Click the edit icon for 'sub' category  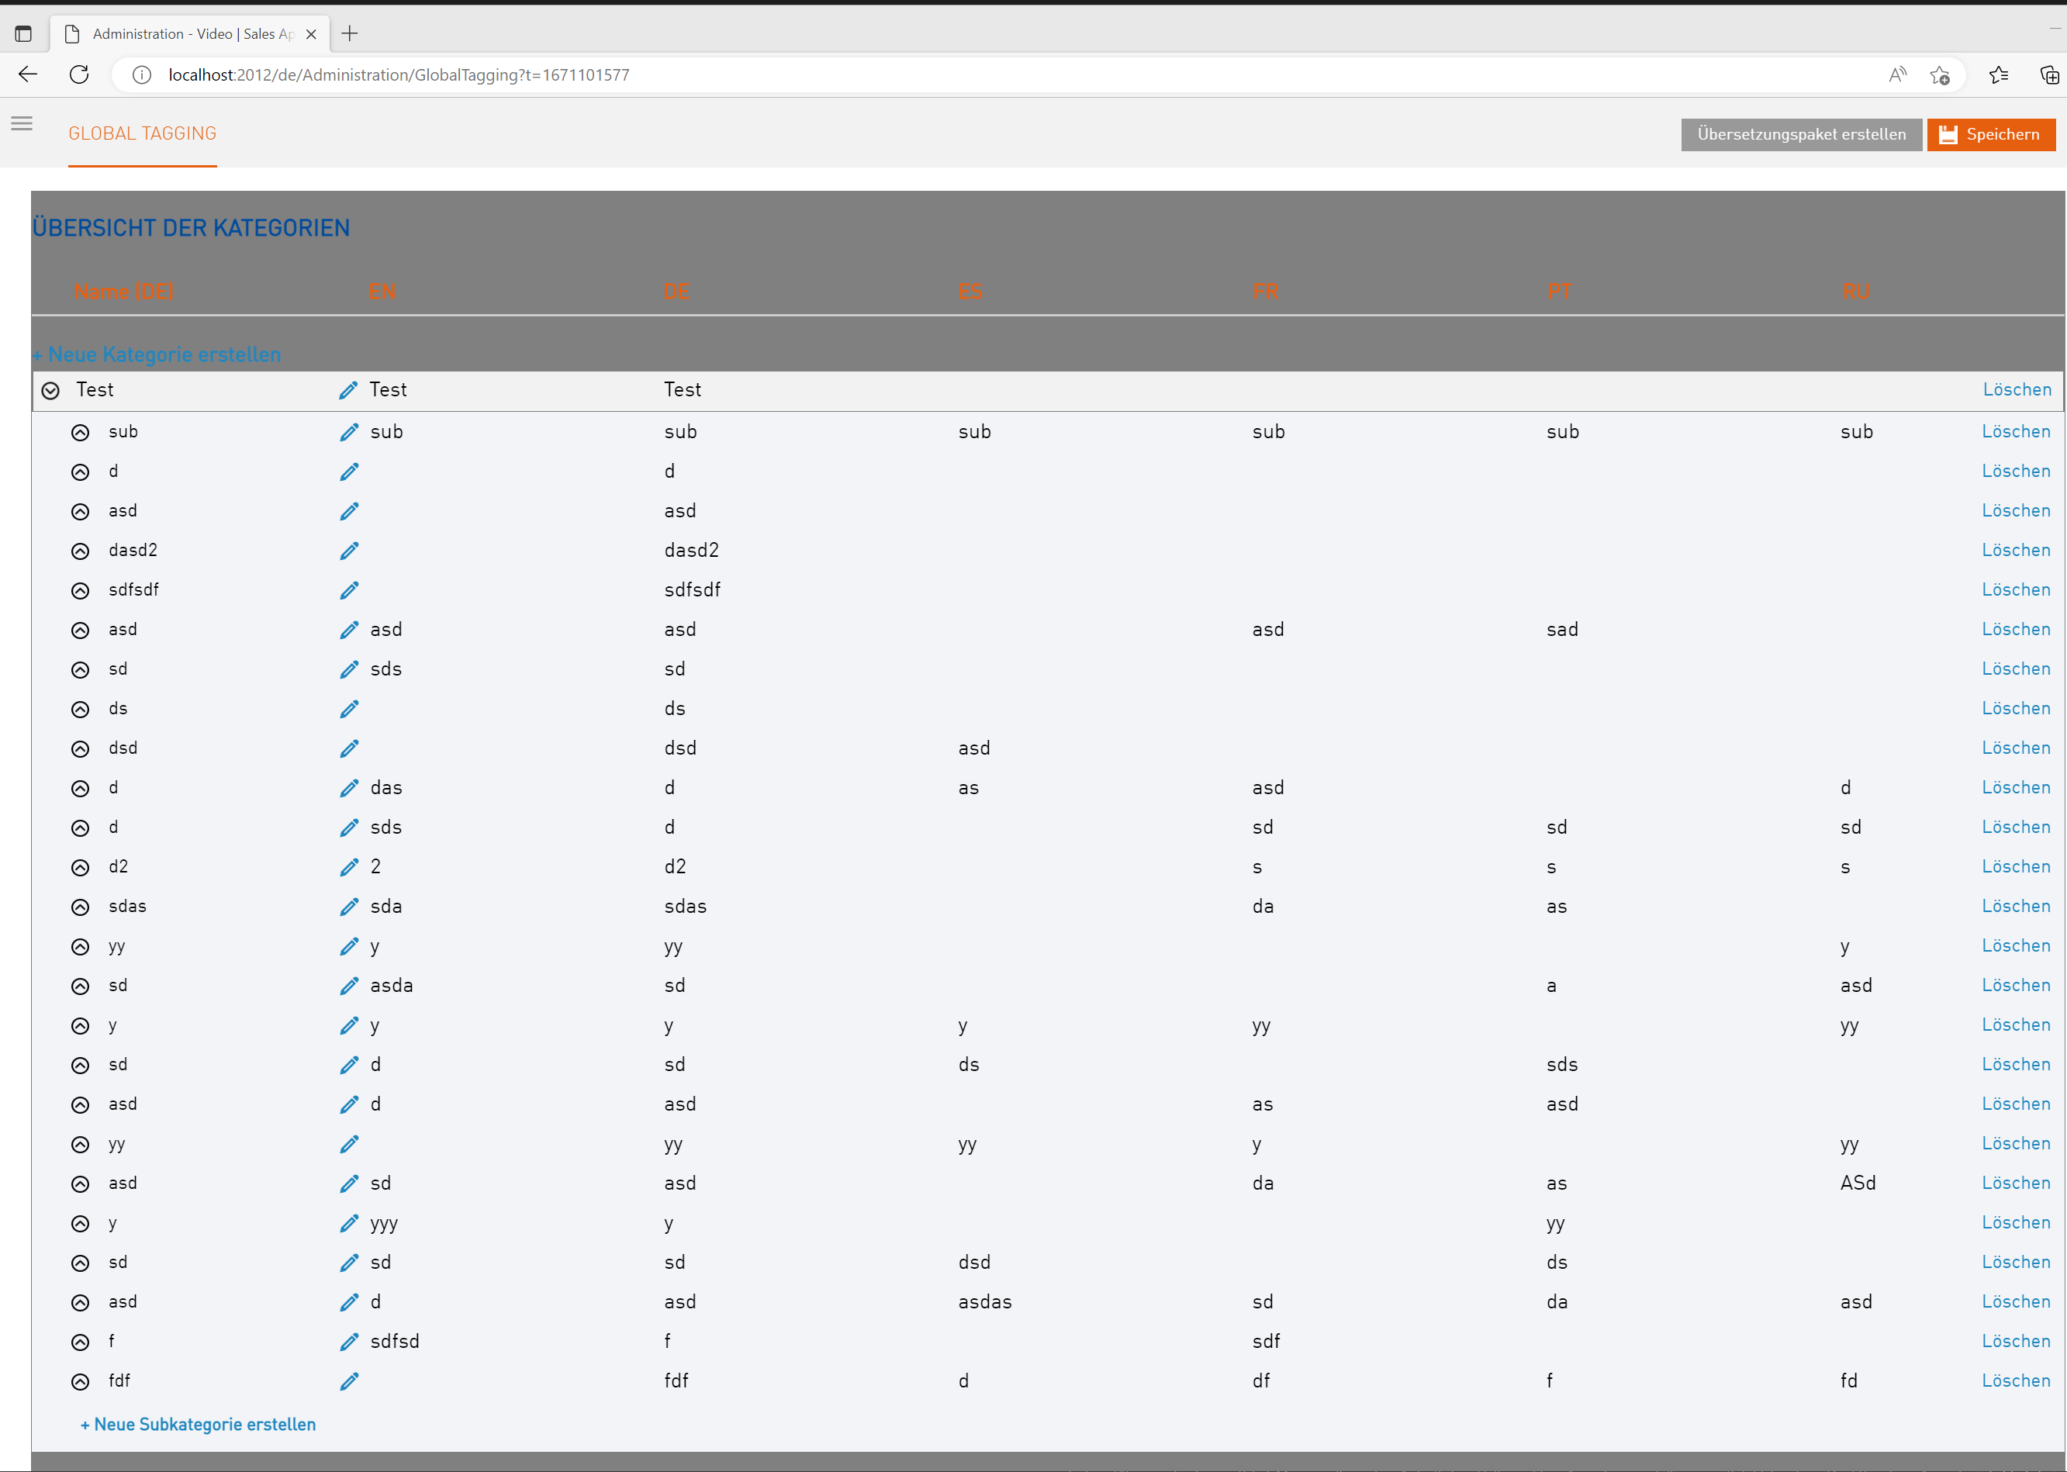[349, 432]
